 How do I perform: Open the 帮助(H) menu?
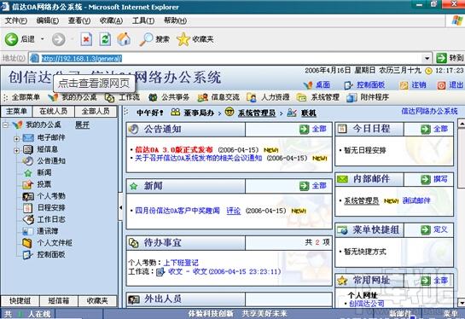pyautogui.click(x=175, y=20)
